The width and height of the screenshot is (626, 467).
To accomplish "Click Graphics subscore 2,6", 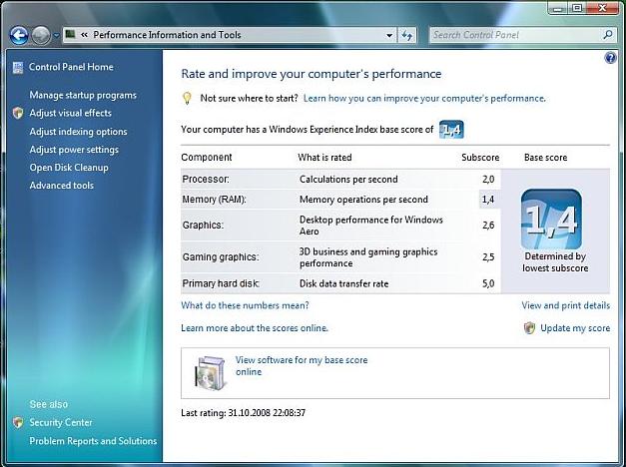I will pyautogui.click(x=488, y=226).
